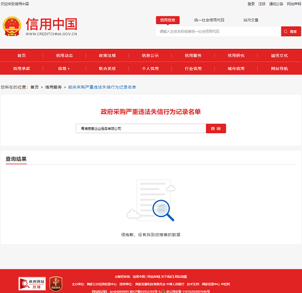Open the 信易+ navigation item
The height and width of the screenshot is (293, 302).
pyautogui.click(x=64, y=69)
